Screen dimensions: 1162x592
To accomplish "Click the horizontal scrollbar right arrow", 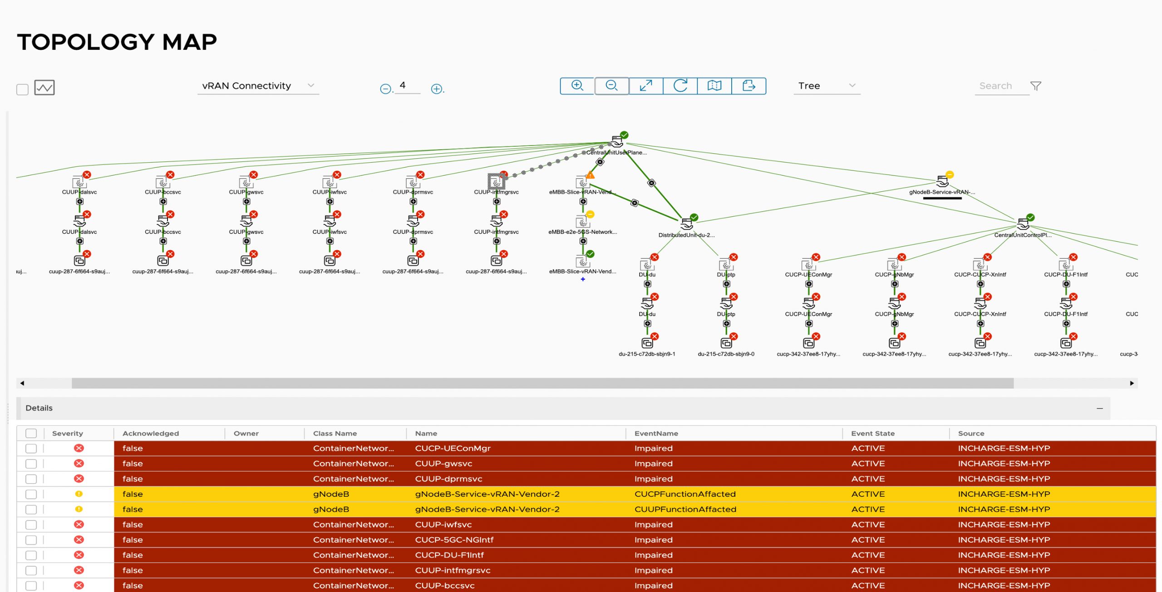I will [x=1132, y=383].
